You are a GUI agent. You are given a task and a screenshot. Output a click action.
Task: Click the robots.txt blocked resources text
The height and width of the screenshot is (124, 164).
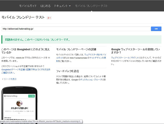coord(26,59)
